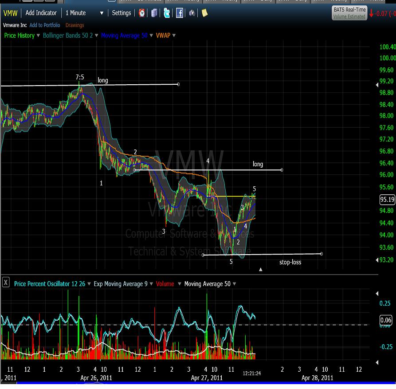The image size is (396, 389).
Task: Open the yellow sticky note icon
Action: (x=204, y=13)
